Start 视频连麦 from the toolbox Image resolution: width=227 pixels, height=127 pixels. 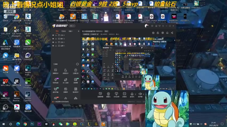point(55,81)
